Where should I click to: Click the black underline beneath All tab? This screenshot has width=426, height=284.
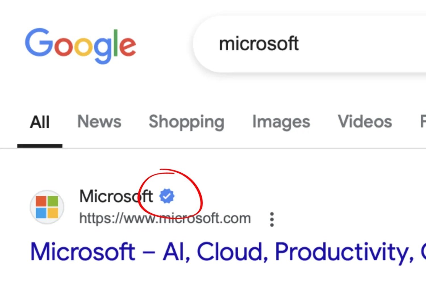(x=40, y=146)
